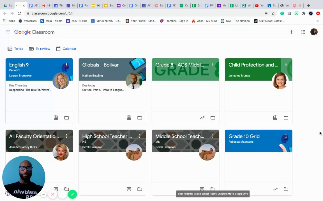Open the To-do page
323x201 pixels.
[15, 49]
